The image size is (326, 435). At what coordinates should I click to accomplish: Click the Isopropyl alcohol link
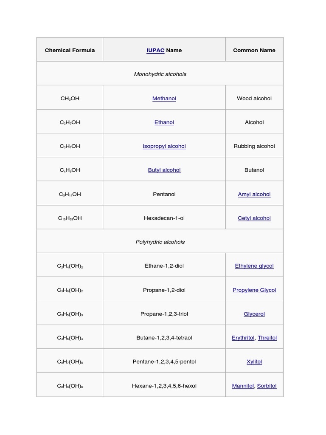click(164, 146)
